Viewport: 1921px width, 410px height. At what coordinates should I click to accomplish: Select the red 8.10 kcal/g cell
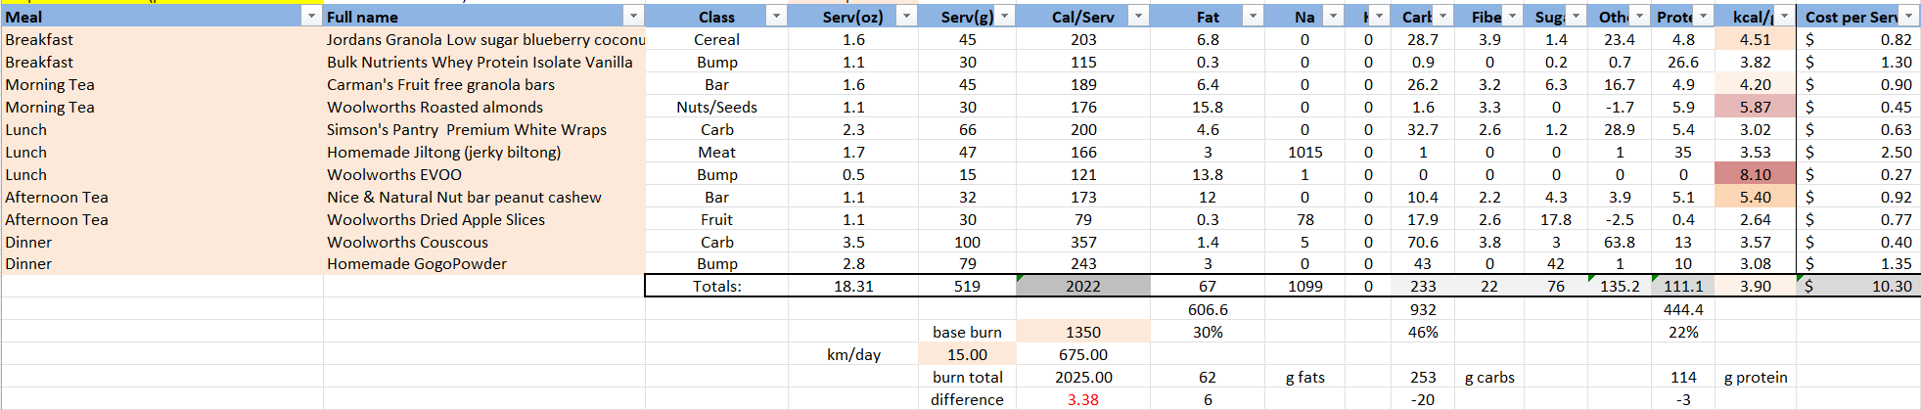coord(1755,174)
